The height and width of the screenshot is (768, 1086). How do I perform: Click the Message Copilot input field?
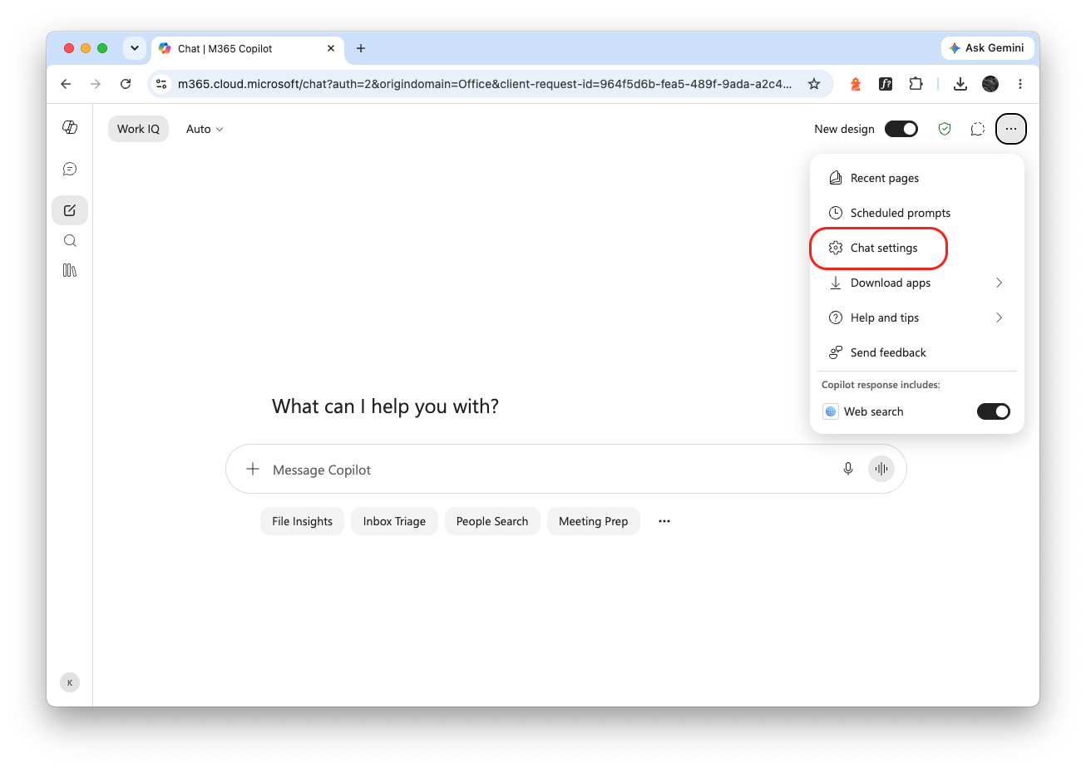[x=549, y=470]
